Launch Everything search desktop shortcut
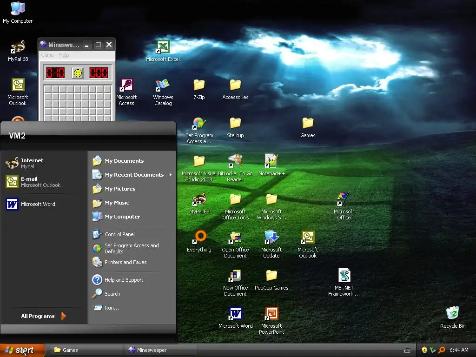This screenshot has width=476, height=357. click(x=199, y=242)
